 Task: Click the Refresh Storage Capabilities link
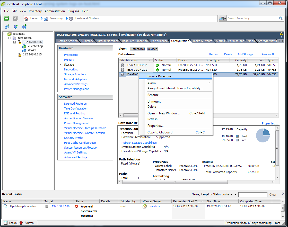139,143
